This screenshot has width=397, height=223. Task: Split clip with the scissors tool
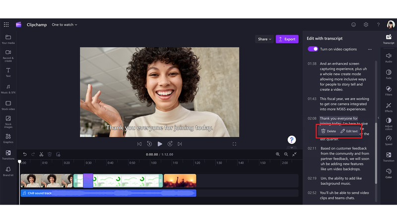pyautogui.click(x=41, y=154)
